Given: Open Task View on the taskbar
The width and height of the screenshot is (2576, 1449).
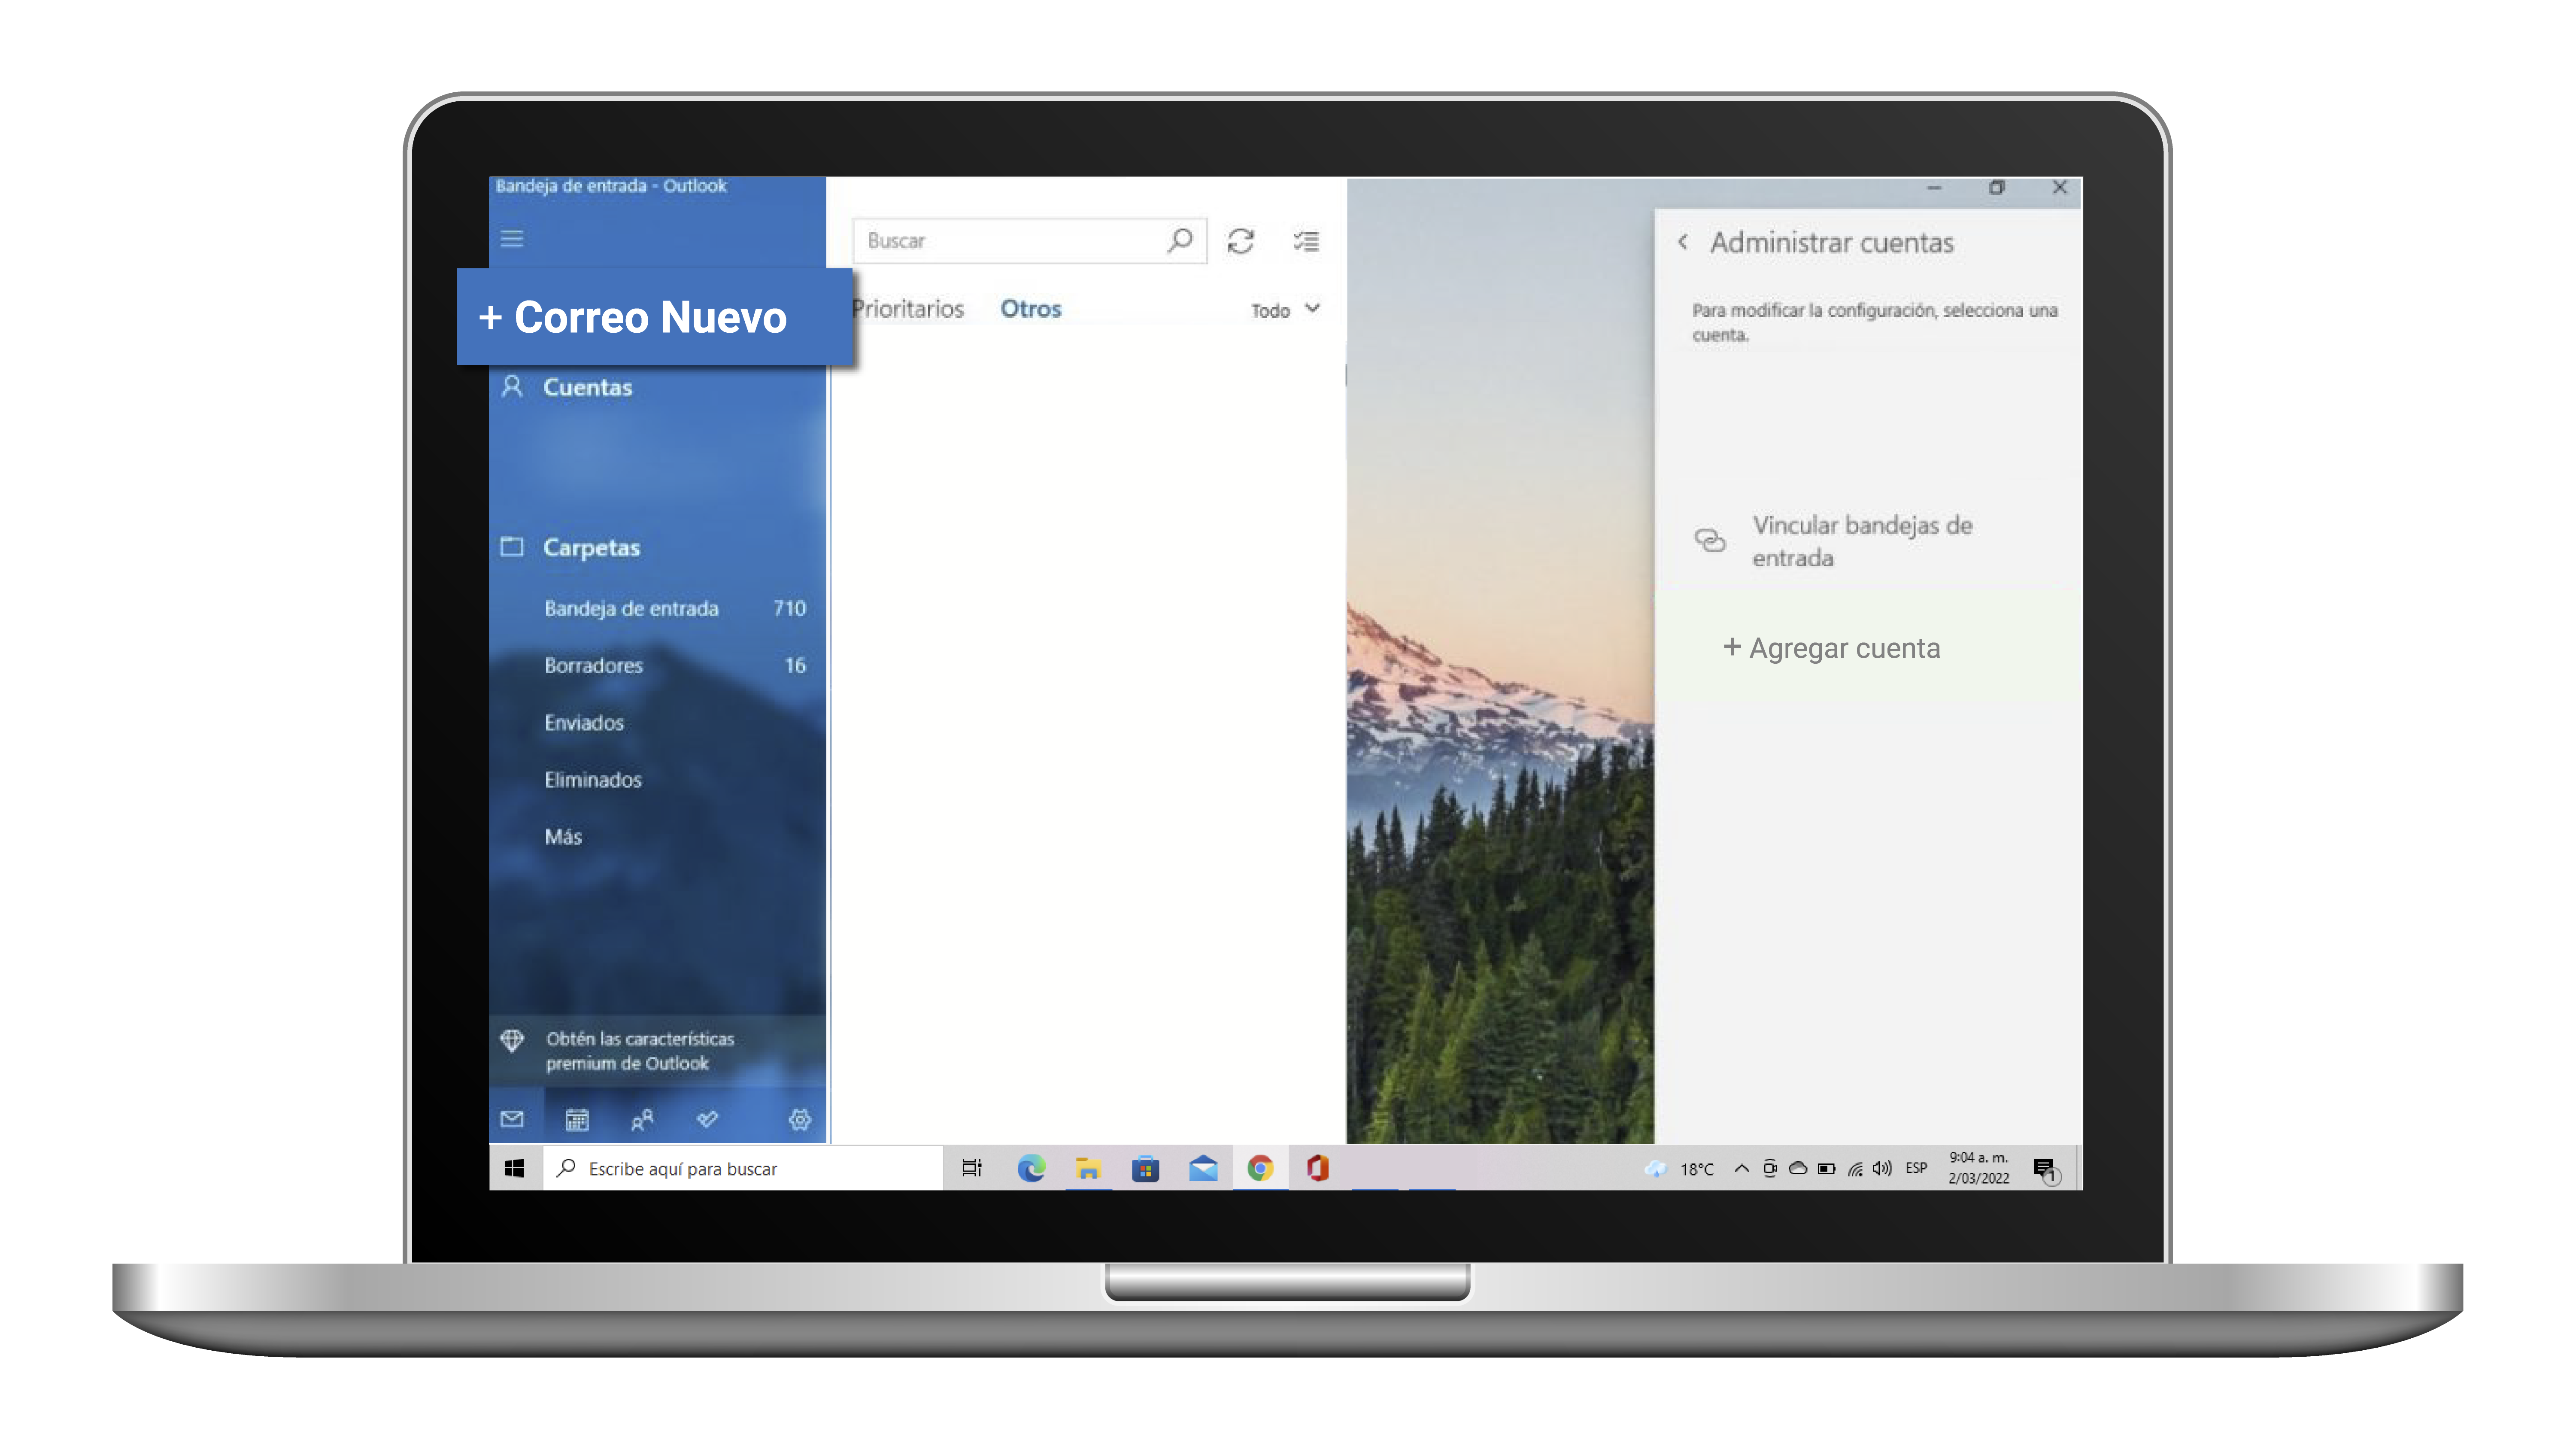Looking at the screenshot, I should [972, 1168].
